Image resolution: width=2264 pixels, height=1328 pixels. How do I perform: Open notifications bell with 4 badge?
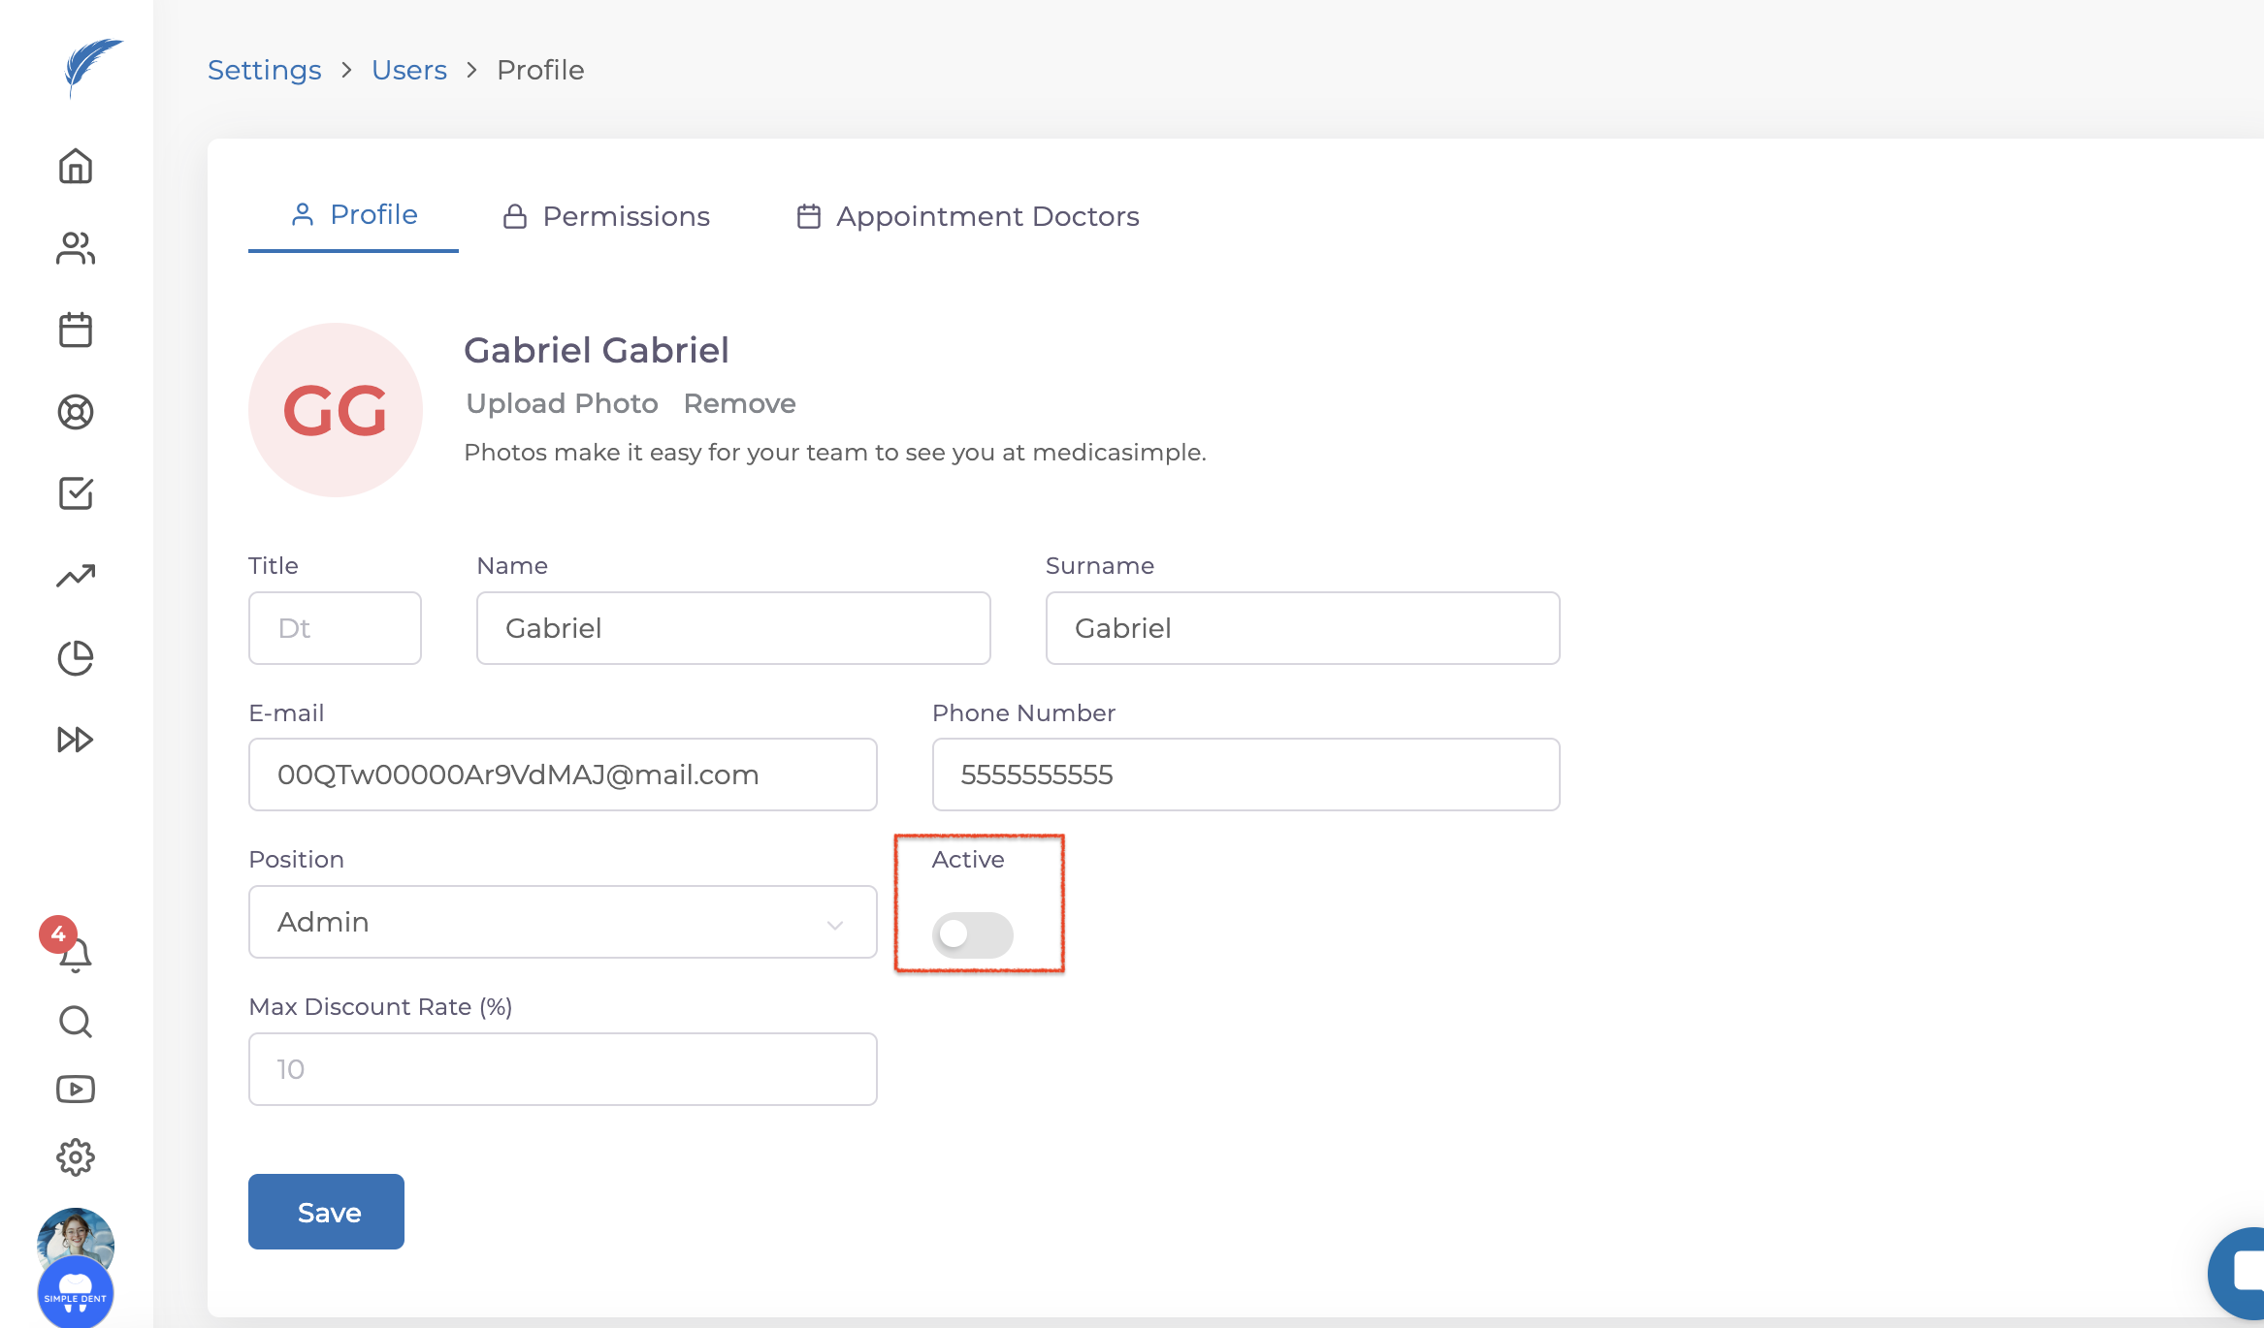click(x=74, y=954)
